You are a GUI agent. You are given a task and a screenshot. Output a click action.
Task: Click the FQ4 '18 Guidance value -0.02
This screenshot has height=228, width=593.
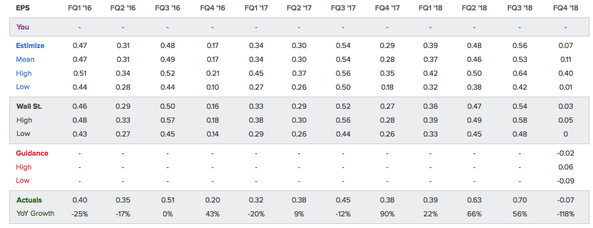(x=565, y=153)
